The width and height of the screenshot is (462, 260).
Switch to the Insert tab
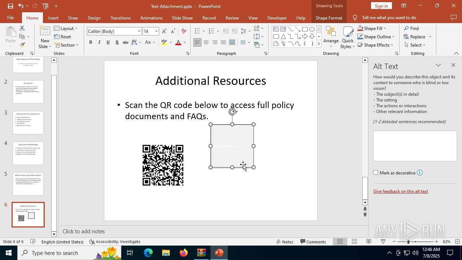click(x=53, y=18)
